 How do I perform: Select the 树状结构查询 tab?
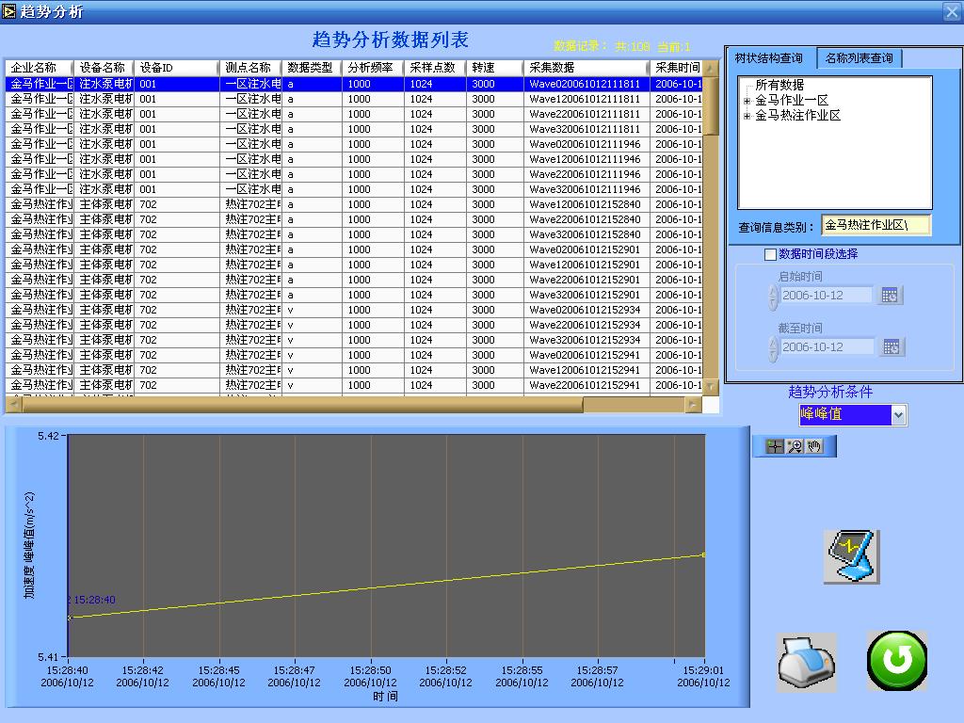(772, 57)
